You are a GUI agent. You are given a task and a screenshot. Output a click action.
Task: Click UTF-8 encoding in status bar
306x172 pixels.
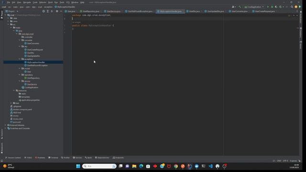point(285,161)
